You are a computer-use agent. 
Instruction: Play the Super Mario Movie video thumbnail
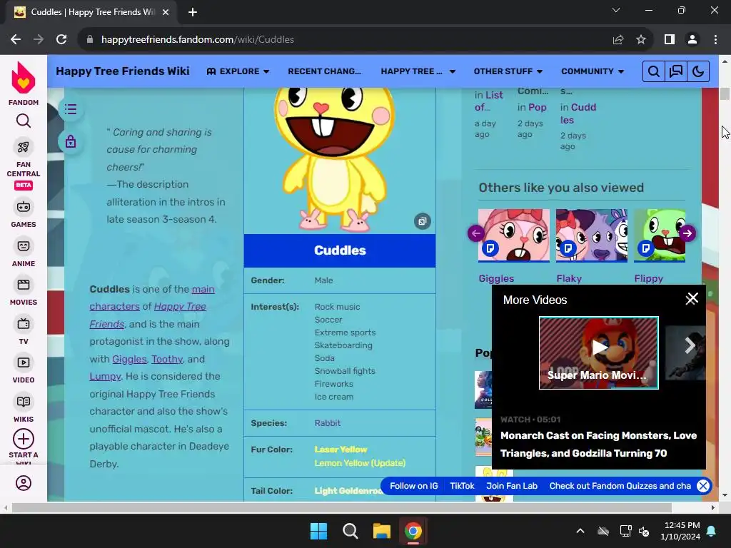(599, 352)
